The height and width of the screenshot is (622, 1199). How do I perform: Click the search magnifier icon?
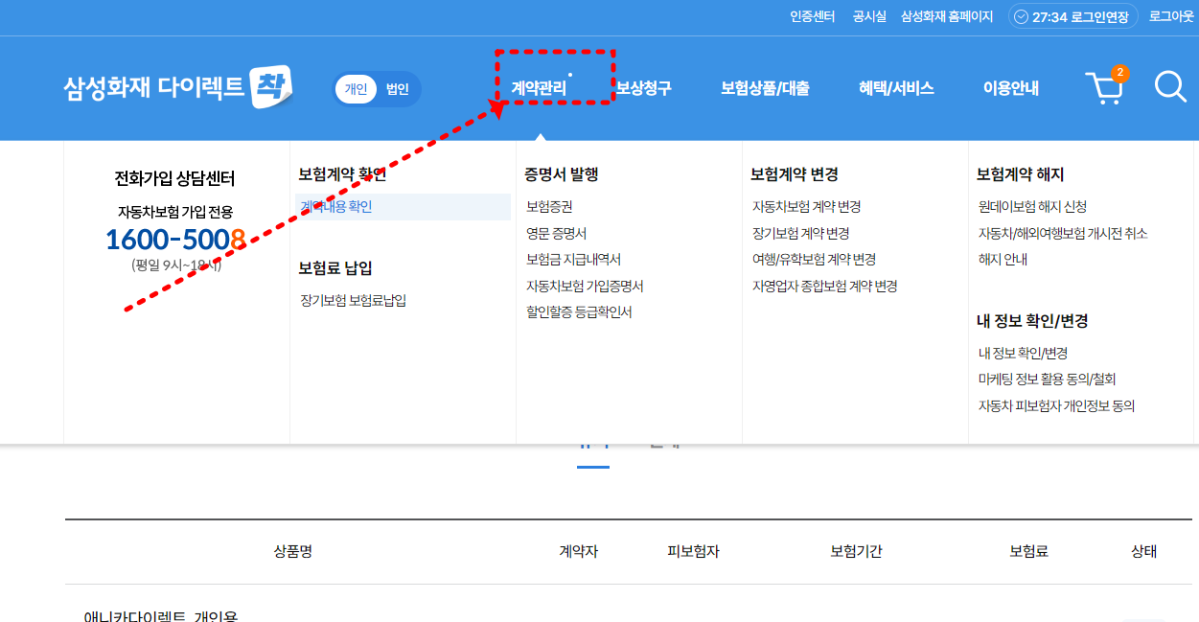coord(1169,87)
